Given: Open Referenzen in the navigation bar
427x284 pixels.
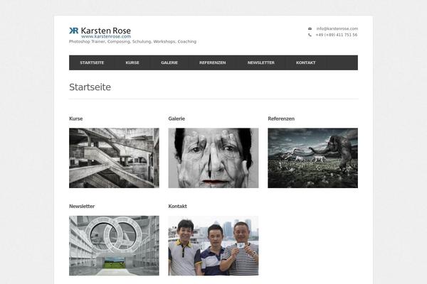Looking at the screenshot, I should 212,62.
